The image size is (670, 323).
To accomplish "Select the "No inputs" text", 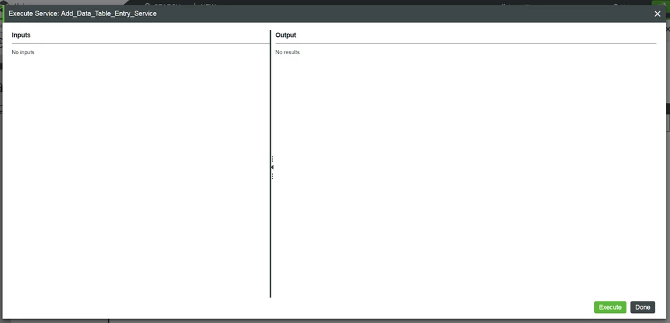I will (23, 52).
